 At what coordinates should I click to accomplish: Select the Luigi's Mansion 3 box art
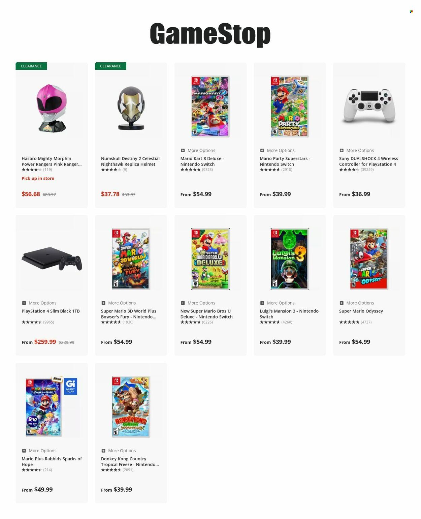(x=290, y=259)
